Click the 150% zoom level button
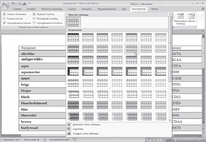206x142 pixels. click(169, 140)
